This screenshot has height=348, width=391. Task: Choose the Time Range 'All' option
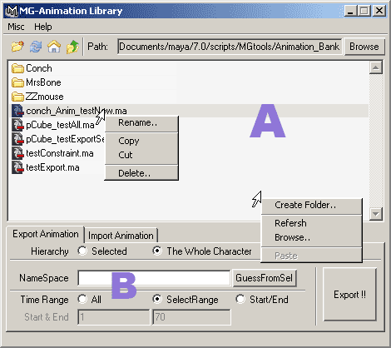click(82, 299)
